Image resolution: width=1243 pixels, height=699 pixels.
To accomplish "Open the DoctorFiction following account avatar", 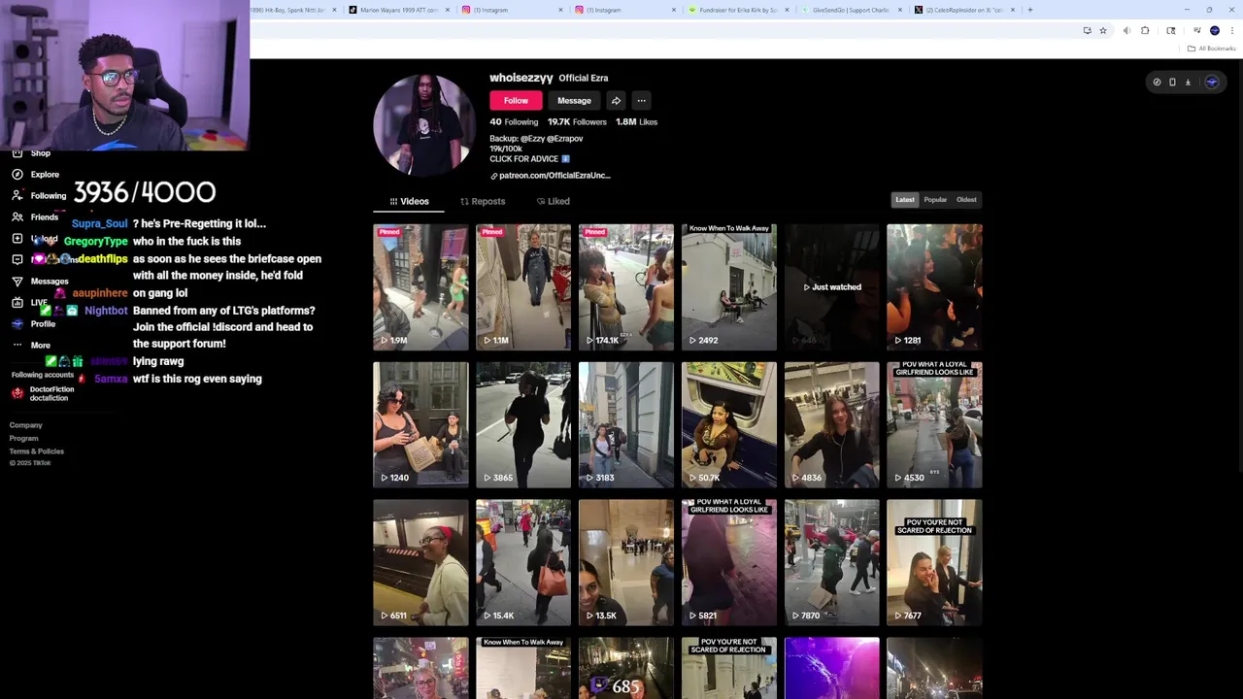I will click(x=17, y=393).
